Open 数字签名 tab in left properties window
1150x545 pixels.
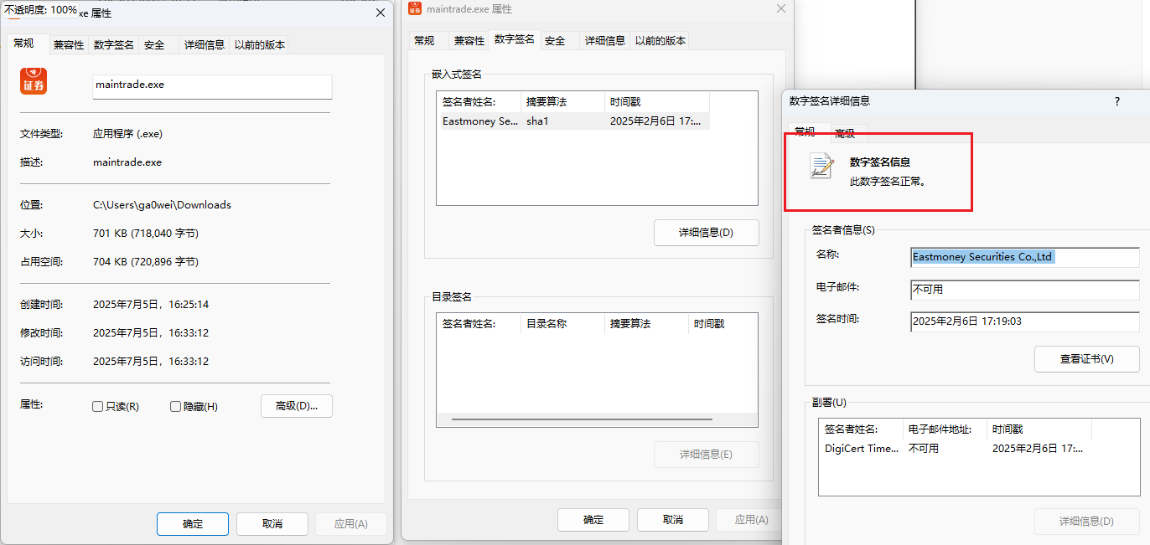pyautogui.click(x=114, y=45)
